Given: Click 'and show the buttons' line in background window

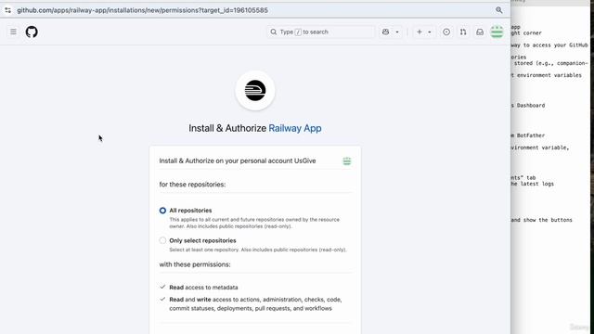Looking at the screenshot, I should [x=542, y=220].
